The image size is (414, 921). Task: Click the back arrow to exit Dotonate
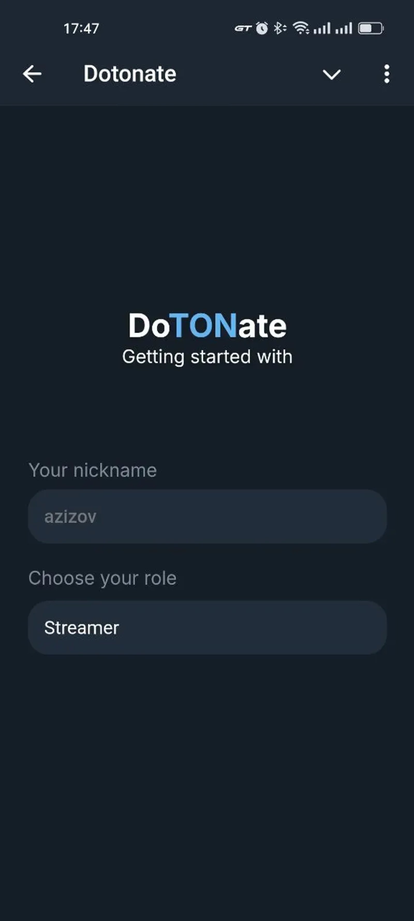(32, 74)
